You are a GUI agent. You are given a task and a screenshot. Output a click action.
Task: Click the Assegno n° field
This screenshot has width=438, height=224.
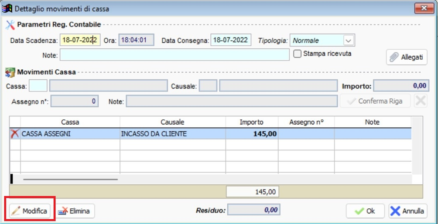[x=75, y=101]
